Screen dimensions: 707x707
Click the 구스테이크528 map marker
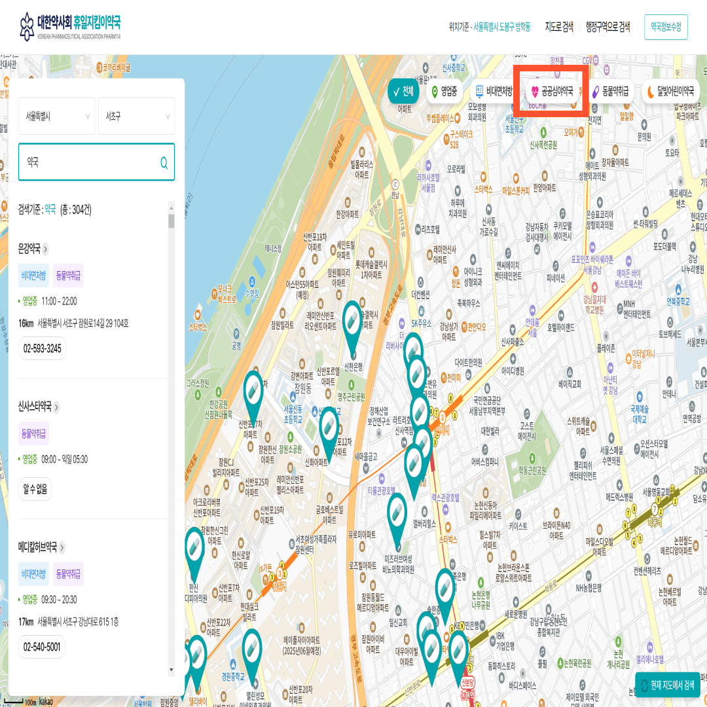[x=446, y=140]
